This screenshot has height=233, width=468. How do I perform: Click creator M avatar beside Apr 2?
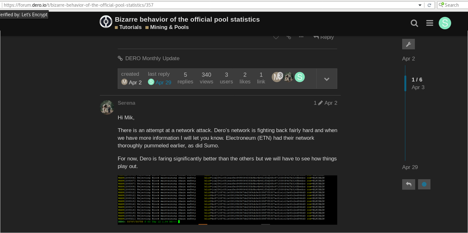point(124,82)
